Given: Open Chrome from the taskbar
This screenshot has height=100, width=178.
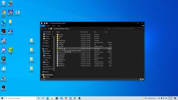Looking at the screenshot, I should tap(75, 98).
